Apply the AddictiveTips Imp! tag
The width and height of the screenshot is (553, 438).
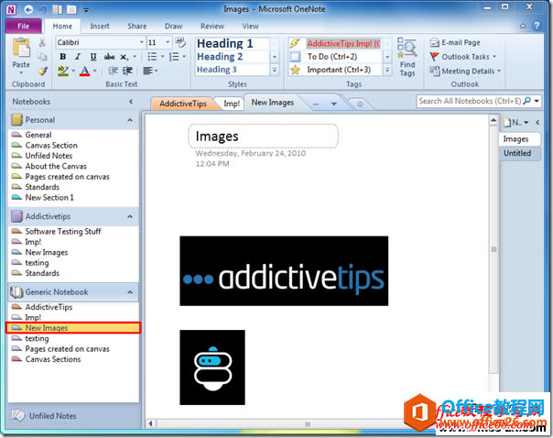[x=343, y=43]
